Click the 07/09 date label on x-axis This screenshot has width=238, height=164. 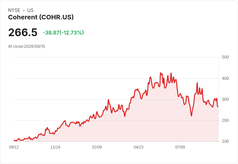180,147
